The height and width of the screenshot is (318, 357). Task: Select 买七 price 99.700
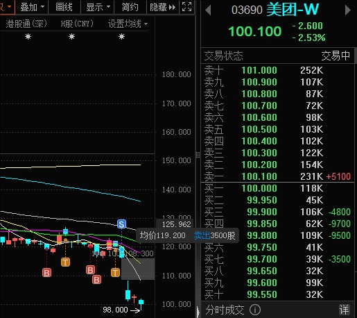pyautogui.click(x=262, y=259)
